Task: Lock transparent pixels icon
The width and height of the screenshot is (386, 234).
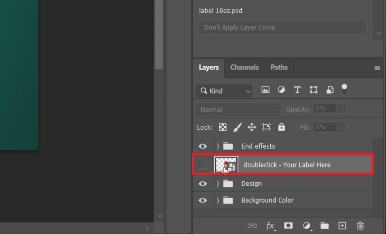Action: point(223,127)
